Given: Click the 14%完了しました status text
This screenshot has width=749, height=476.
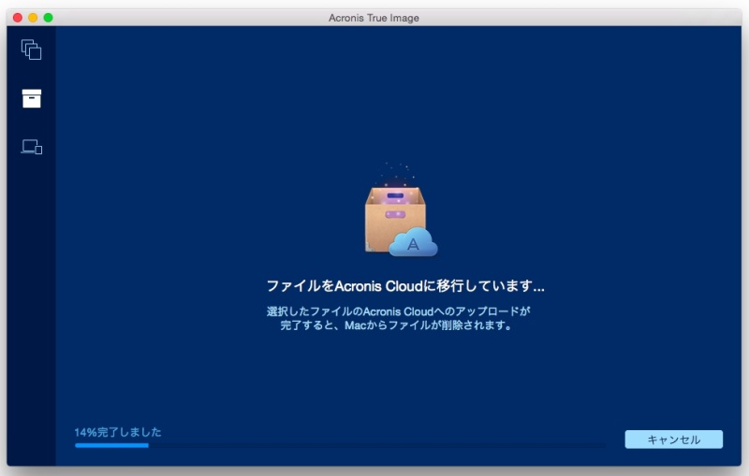Looking at the screenshot, I should pyautogui.click(x=118, y=432).
